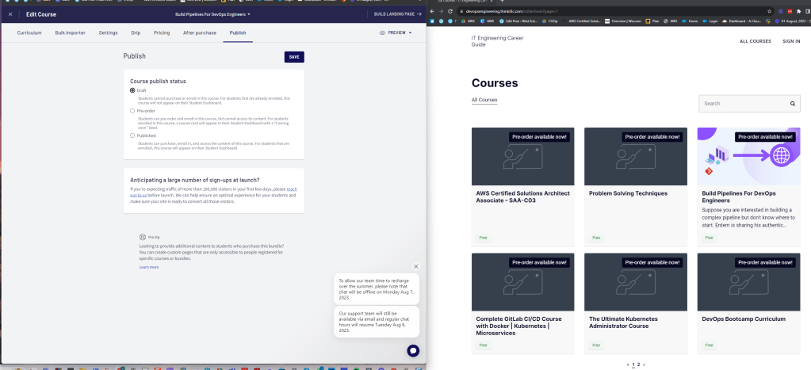Dismiss the chat notification popup with X
The width and height of the screenshot is (811, 370).
[416, 267]
